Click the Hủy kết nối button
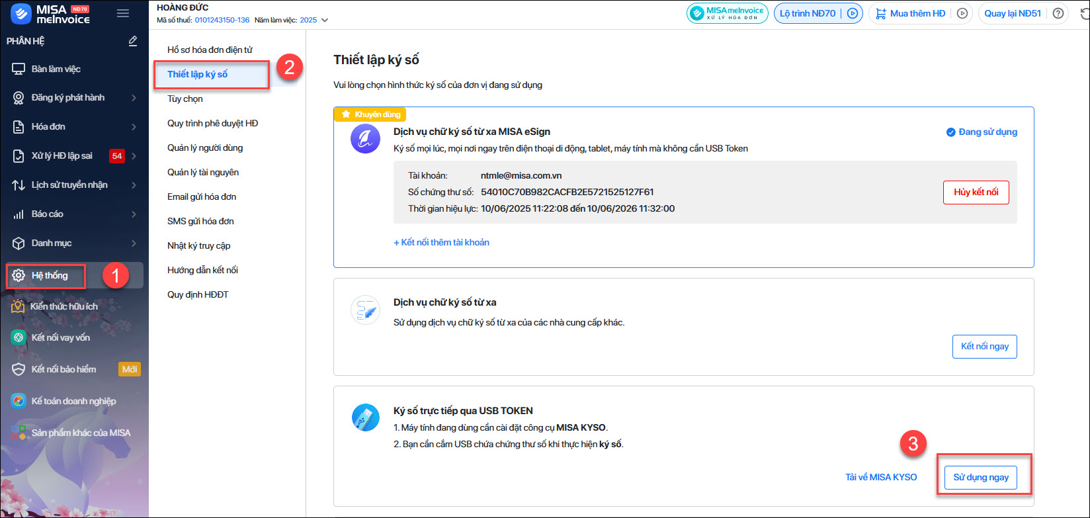This screenshot has height=518, width=1090. [x=976, y=193]
